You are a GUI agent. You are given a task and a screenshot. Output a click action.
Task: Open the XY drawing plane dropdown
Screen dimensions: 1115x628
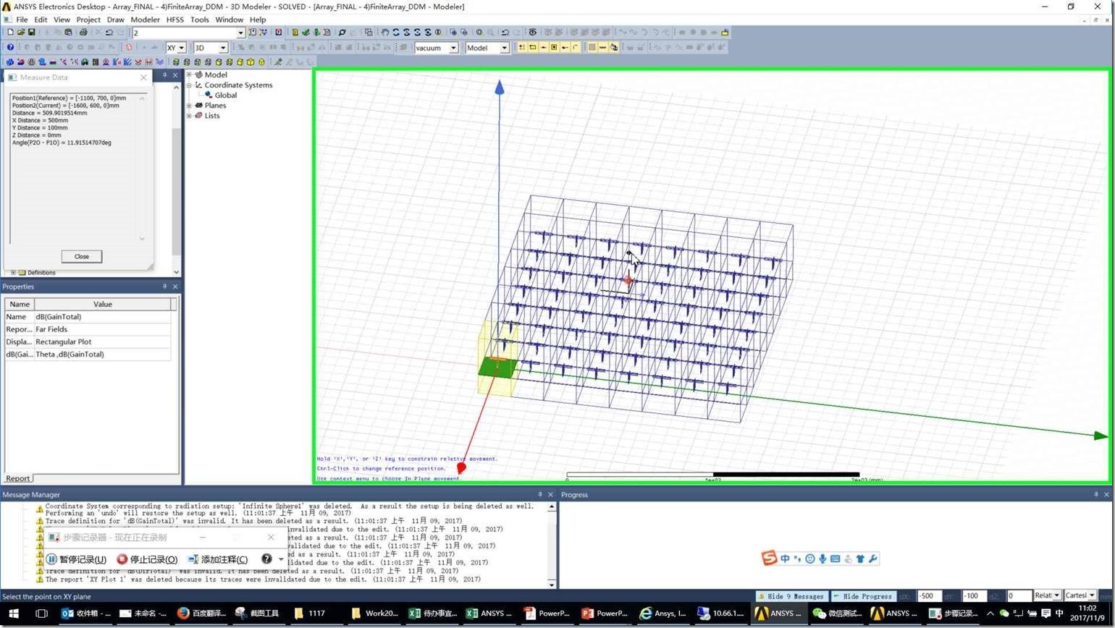point(180,48)
